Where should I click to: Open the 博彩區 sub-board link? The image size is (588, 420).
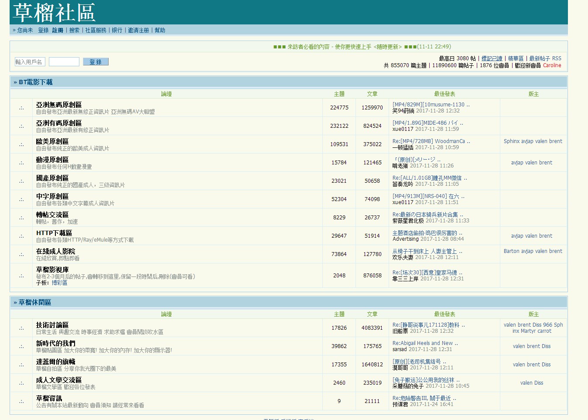[59, 283]
